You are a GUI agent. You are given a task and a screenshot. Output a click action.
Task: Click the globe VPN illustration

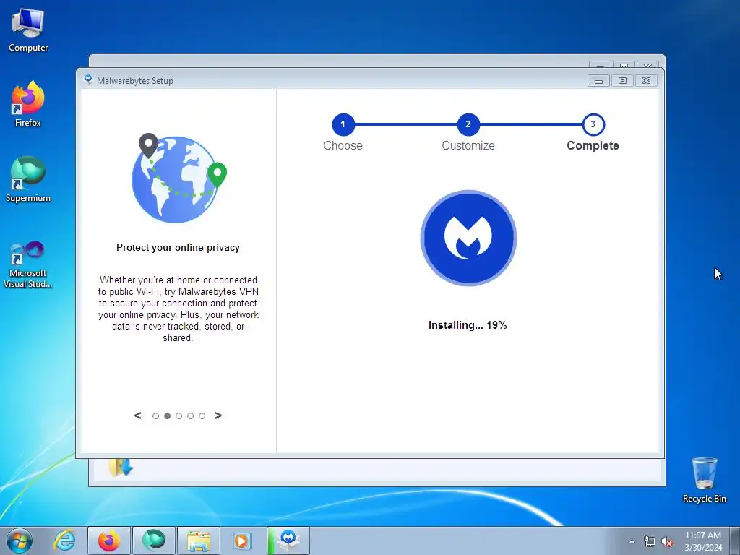click(x=178, y=178)
